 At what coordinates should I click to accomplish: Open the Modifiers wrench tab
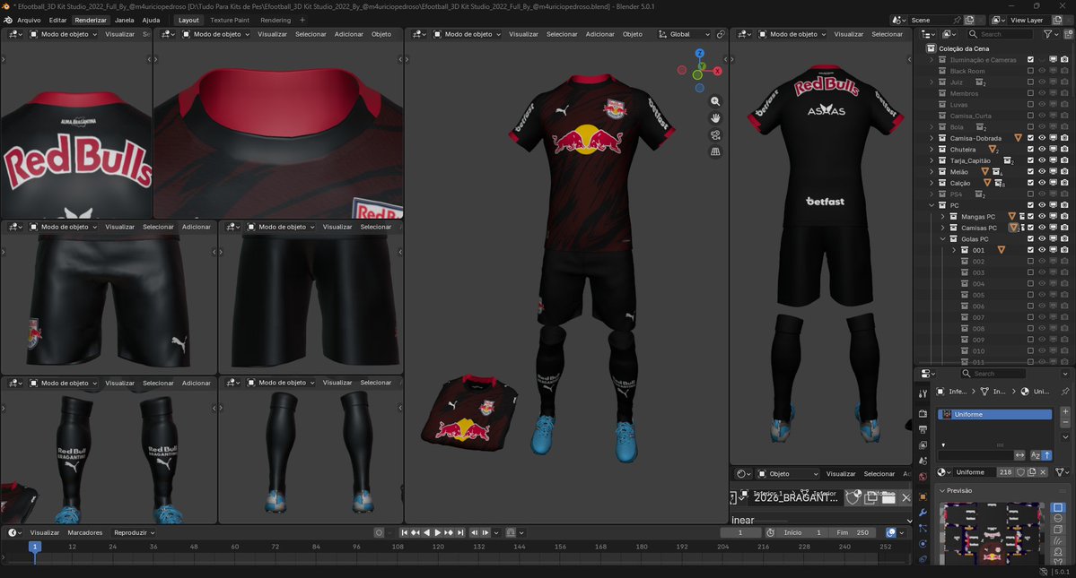point(923,513)
